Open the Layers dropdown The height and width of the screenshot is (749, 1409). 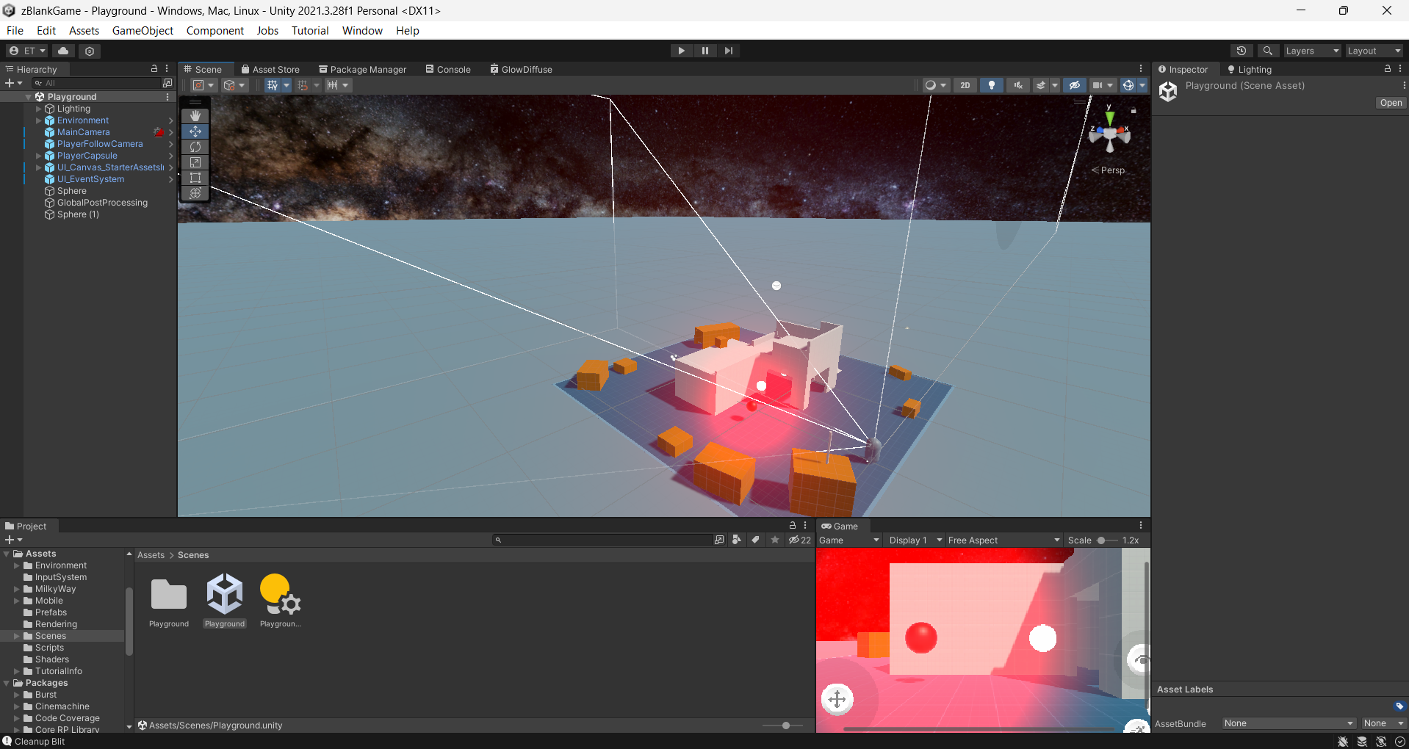(x=1312, y=51)
